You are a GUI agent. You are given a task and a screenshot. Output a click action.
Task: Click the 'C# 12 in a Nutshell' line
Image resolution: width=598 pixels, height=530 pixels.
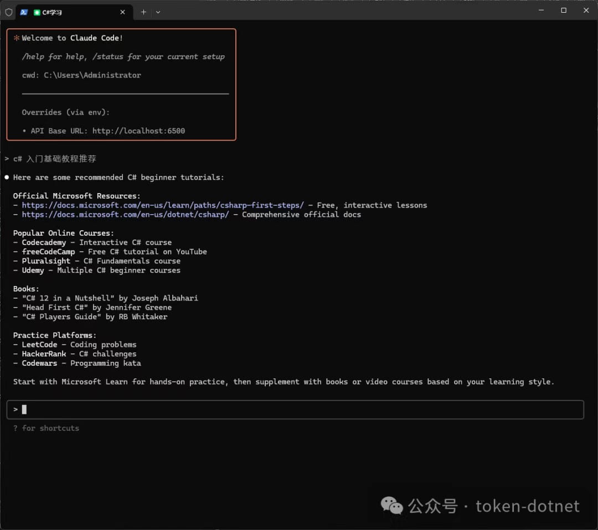tap(106, 298)
